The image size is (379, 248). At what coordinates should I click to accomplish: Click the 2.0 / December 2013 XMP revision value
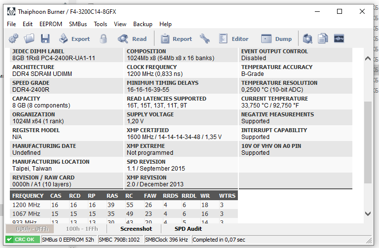155,184
